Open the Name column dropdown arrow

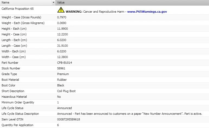point(53,2)
